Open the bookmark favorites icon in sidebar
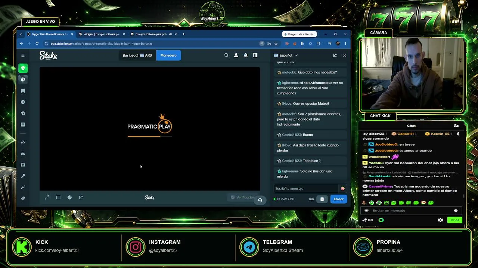Viewport: 478px width, 268px height. [23, 91]
